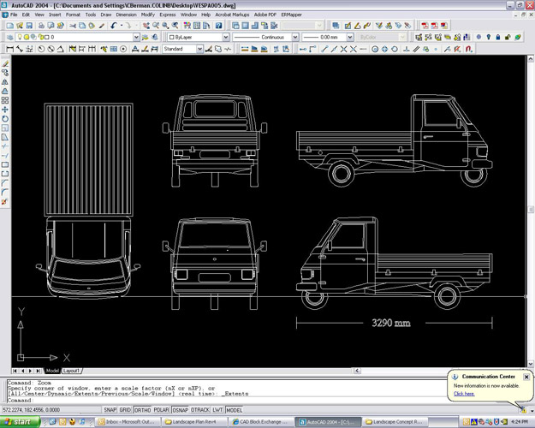Open the Draw menu
The height and width of the screenshot is (428, 535).
click(106, 15)
